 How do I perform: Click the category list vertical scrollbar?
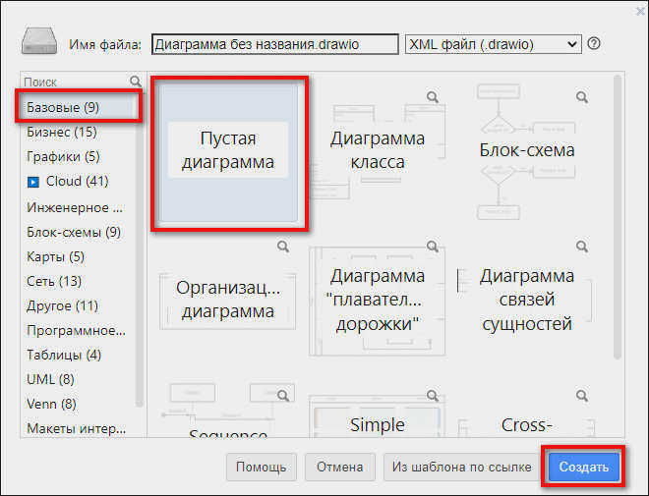pyautogui.click(x=140, y=249)
